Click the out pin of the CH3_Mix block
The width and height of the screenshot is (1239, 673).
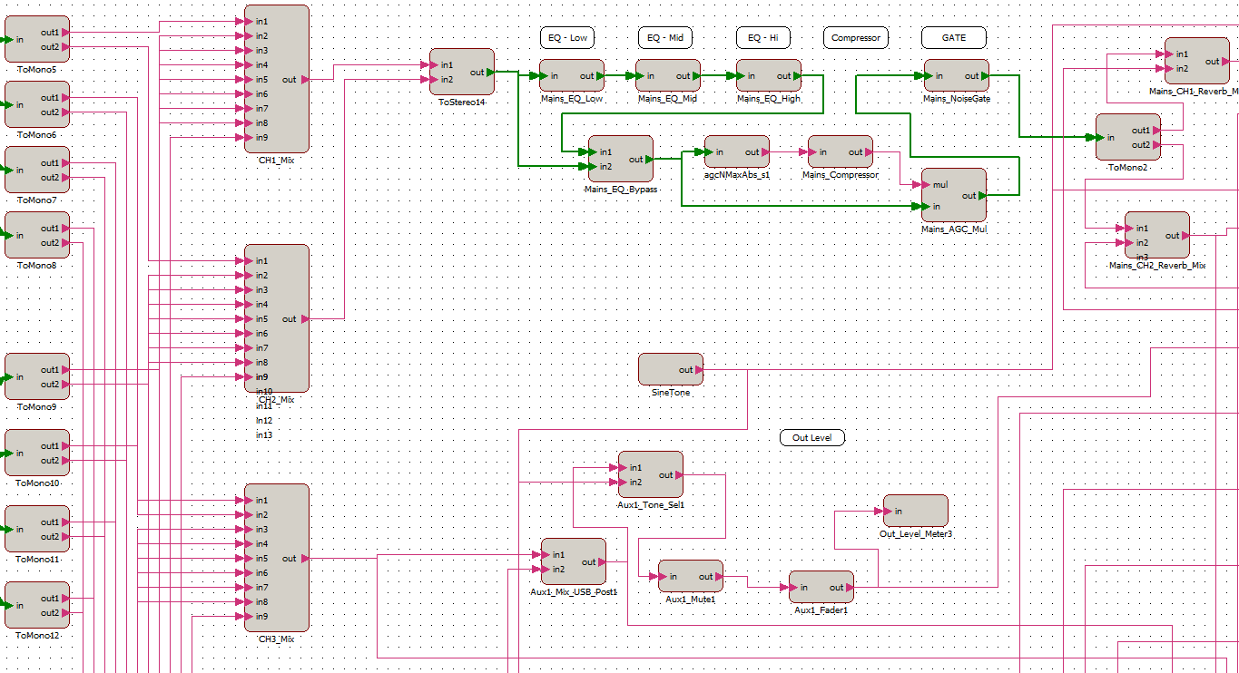304,559
